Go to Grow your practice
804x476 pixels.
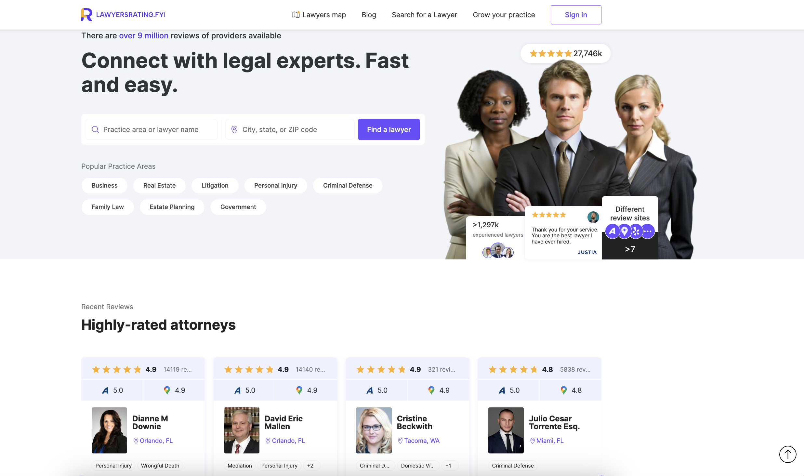coord(504,15)
